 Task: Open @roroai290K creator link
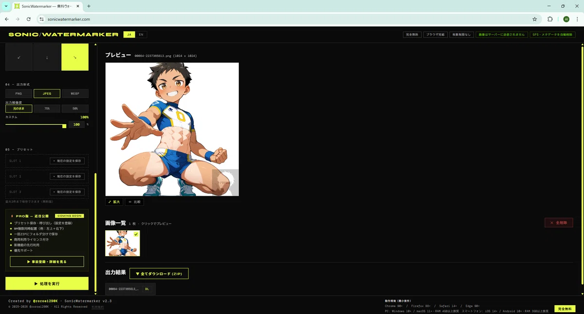point(45,301)
